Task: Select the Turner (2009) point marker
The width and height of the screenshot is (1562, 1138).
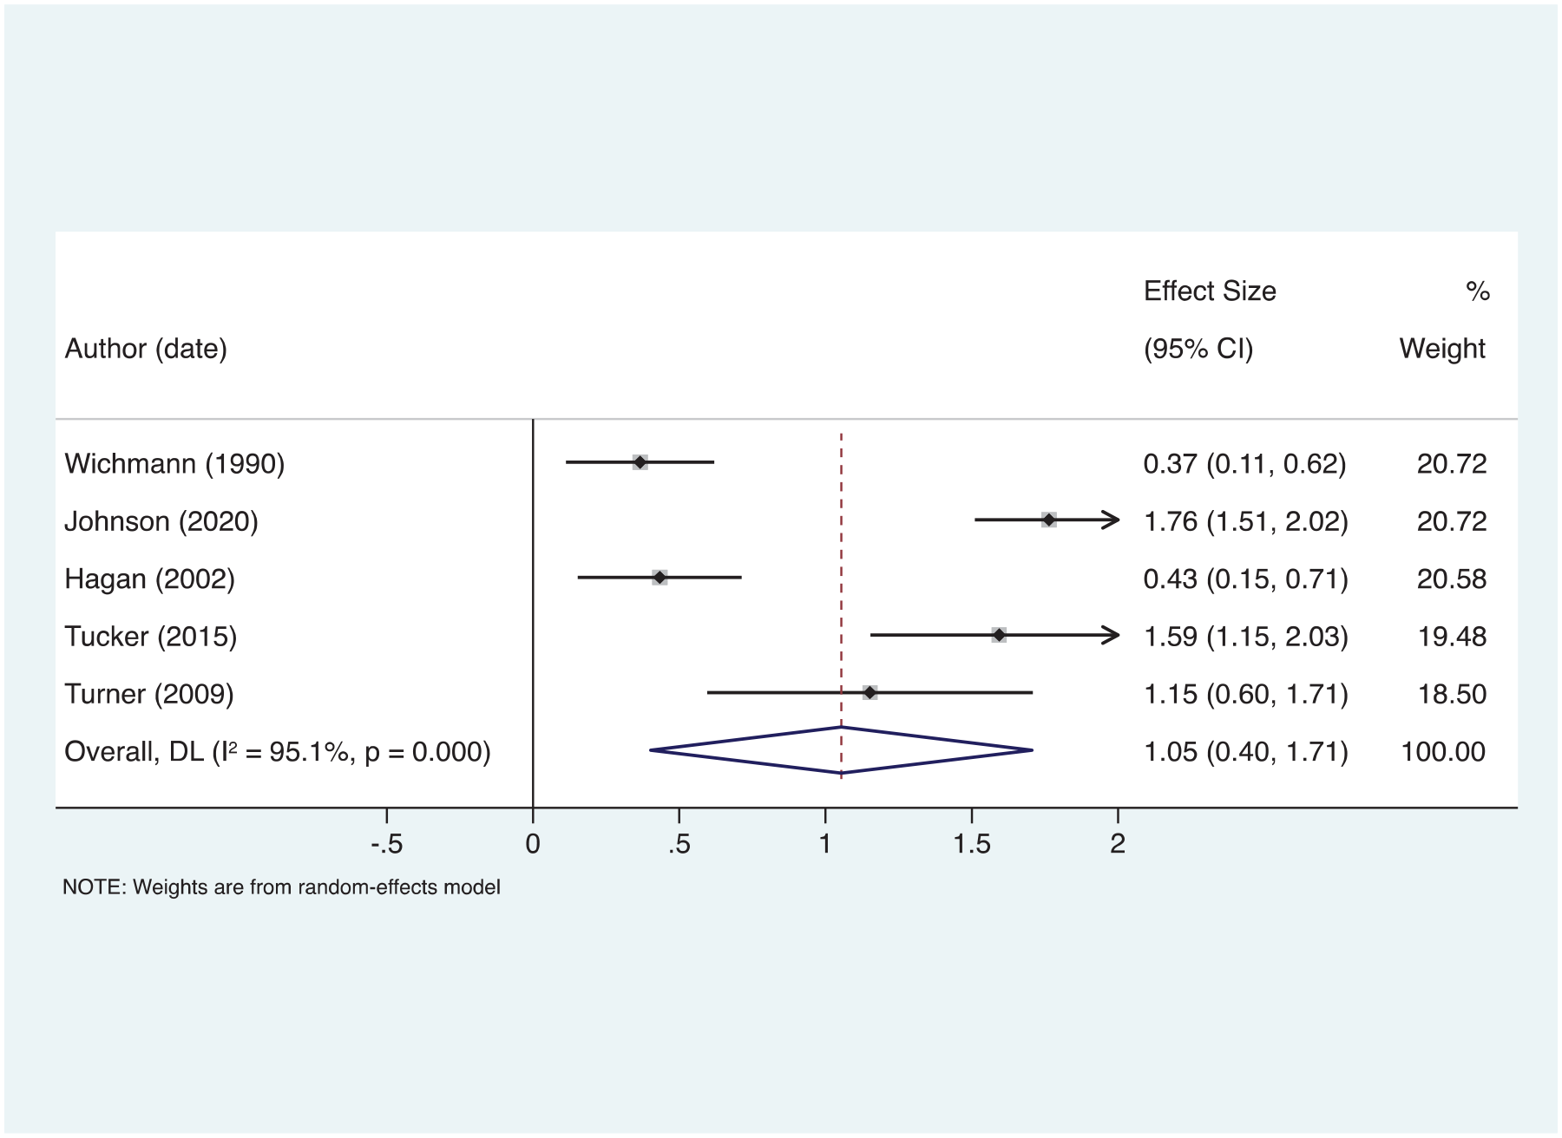Action: click(x=870, y=692)
